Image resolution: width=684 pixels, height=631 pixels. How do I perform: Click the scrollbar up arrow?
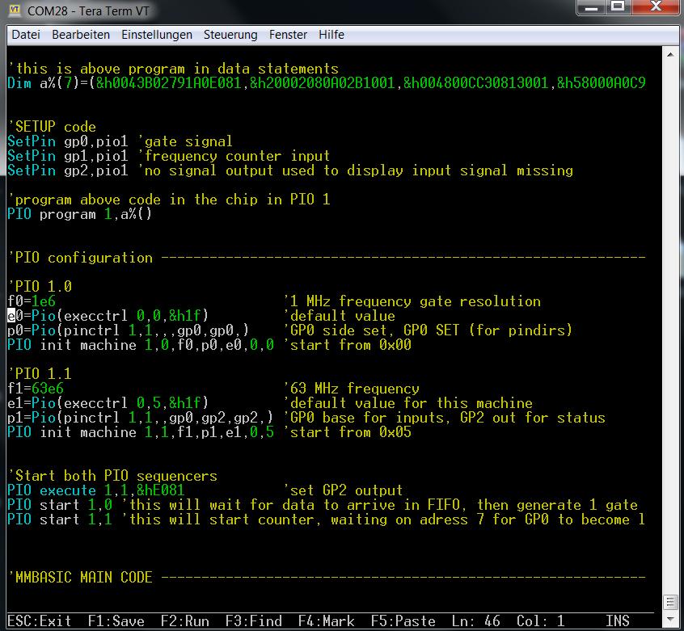point(670,54)
